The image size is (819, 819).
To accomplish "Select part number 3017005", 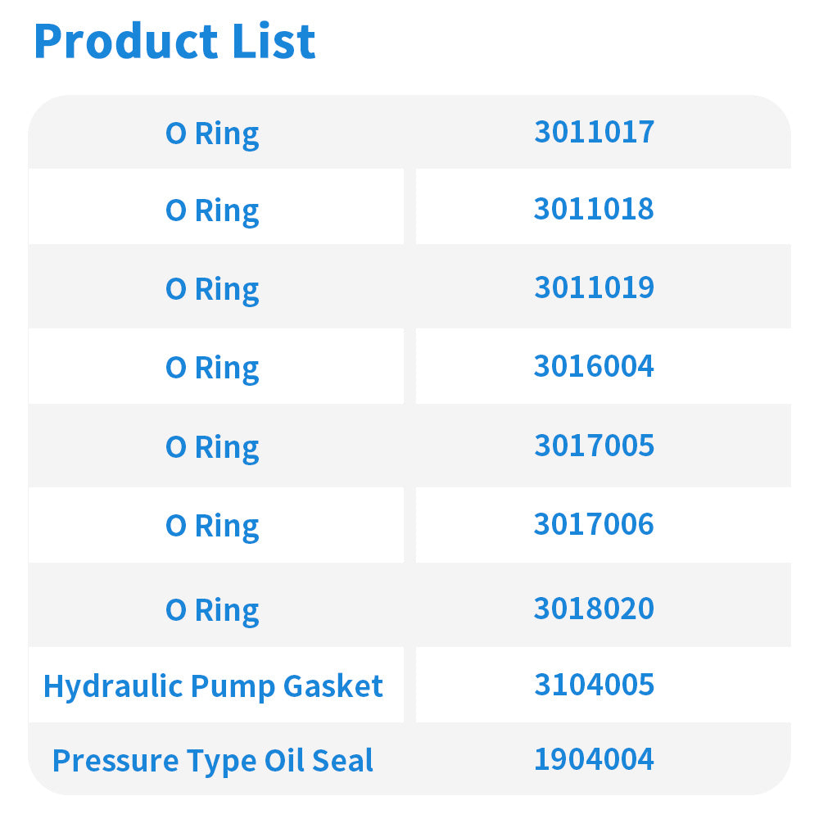I will [x=594, y=446].
